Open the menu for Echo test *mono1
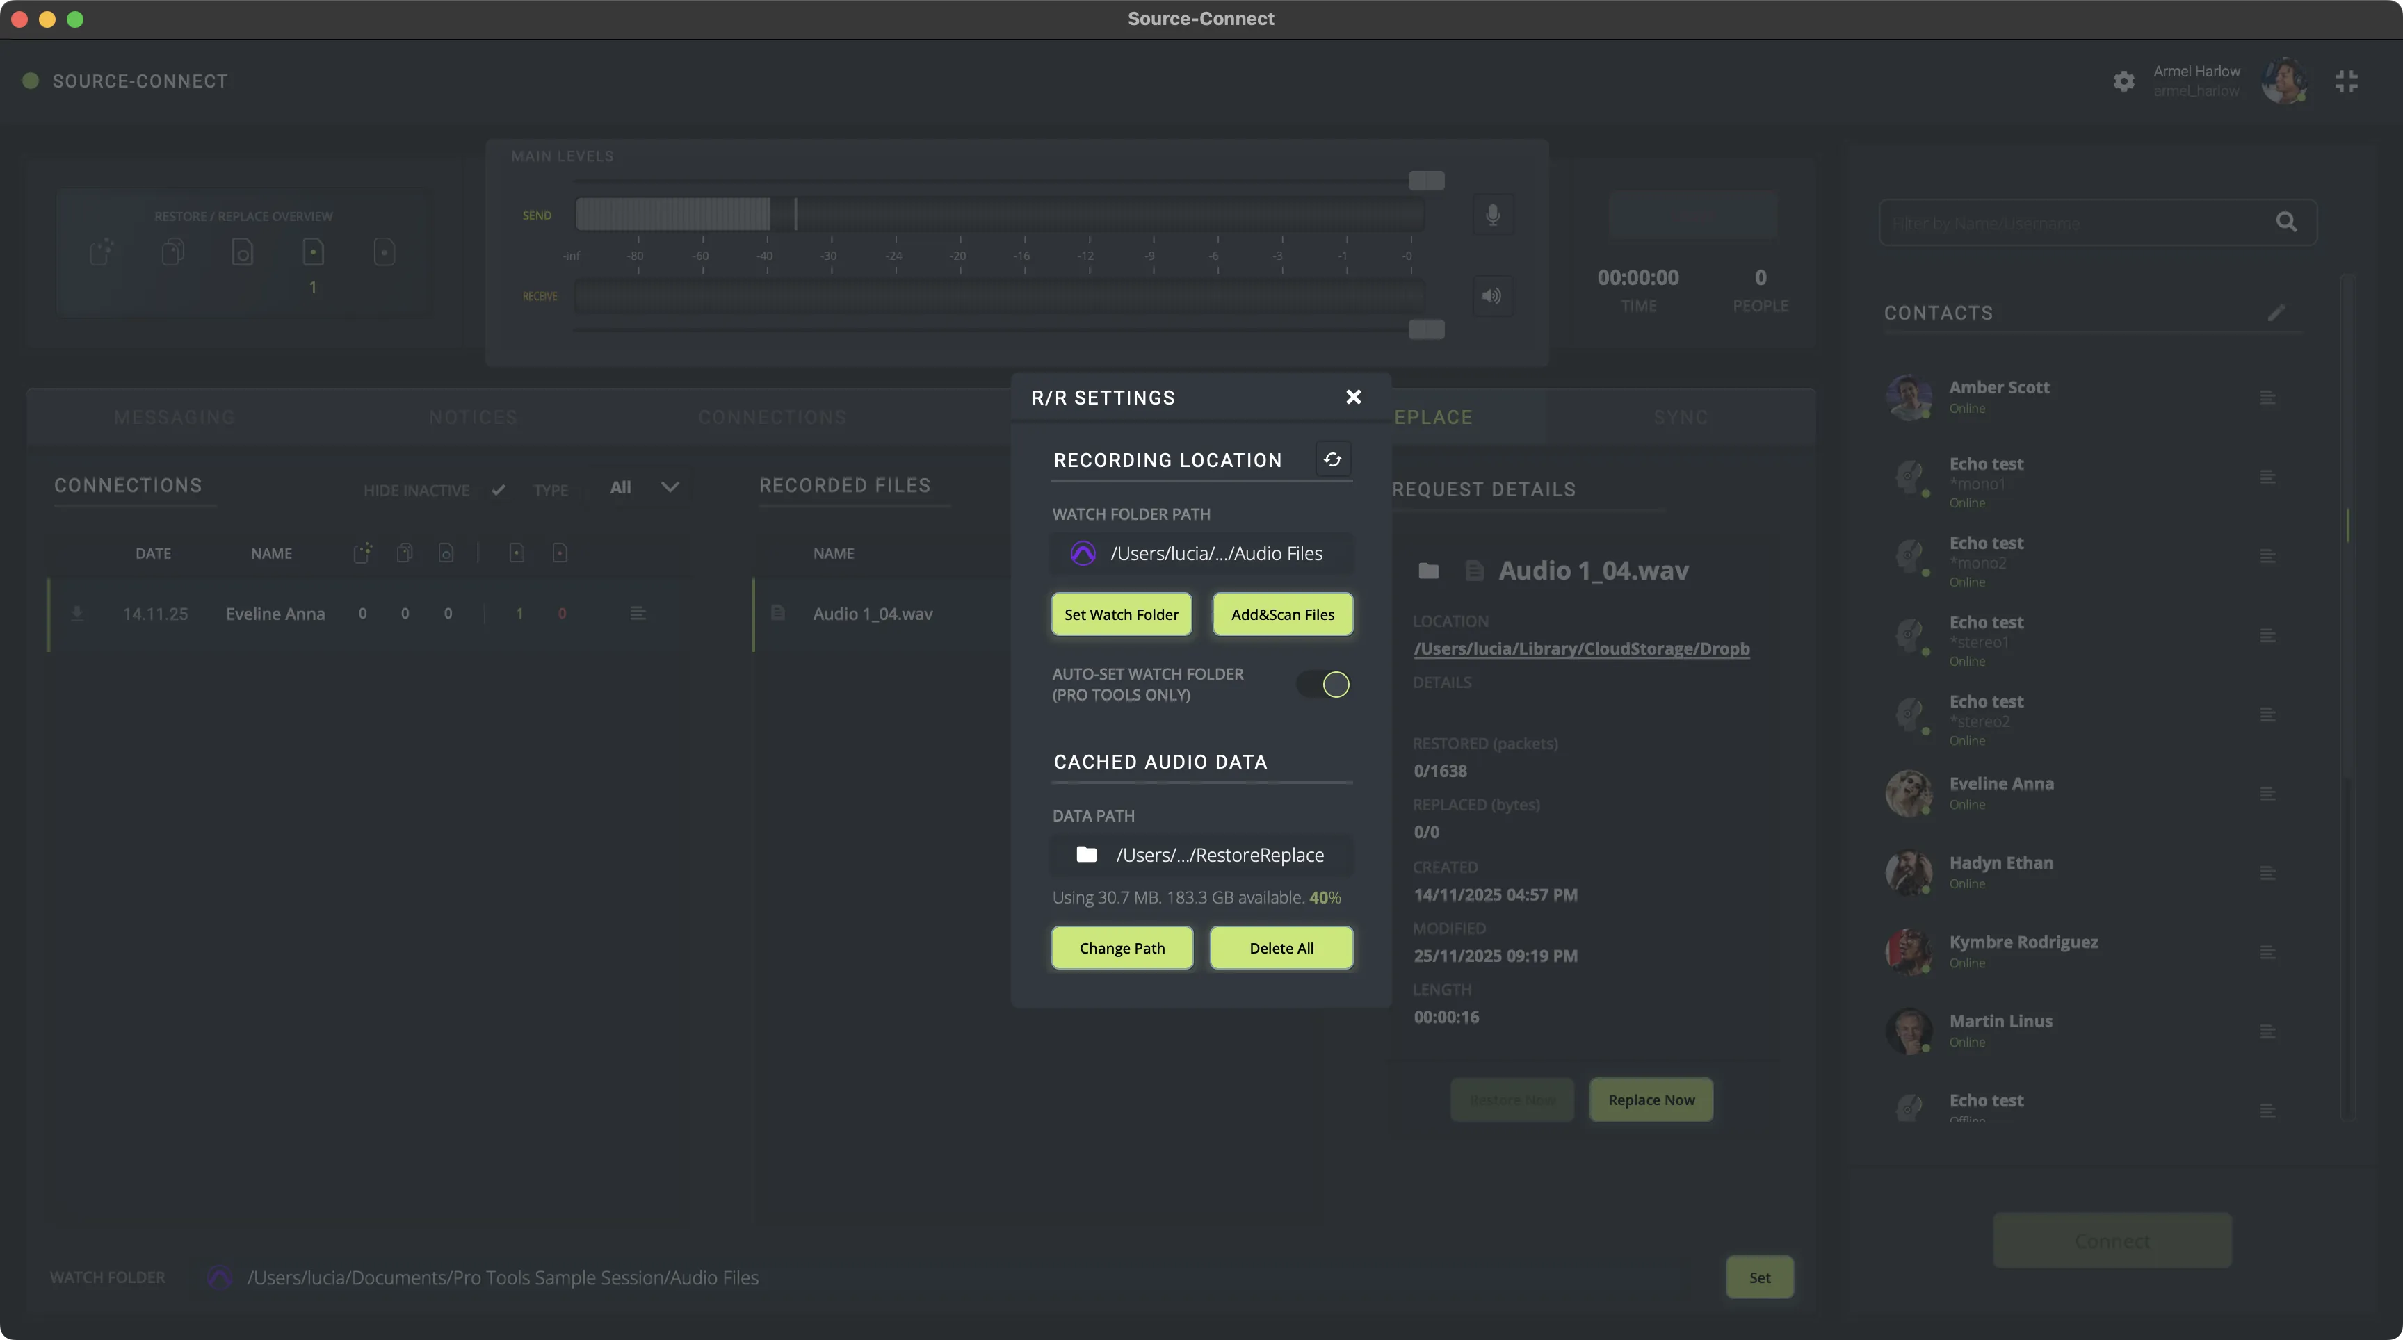 pos(2267,477)
